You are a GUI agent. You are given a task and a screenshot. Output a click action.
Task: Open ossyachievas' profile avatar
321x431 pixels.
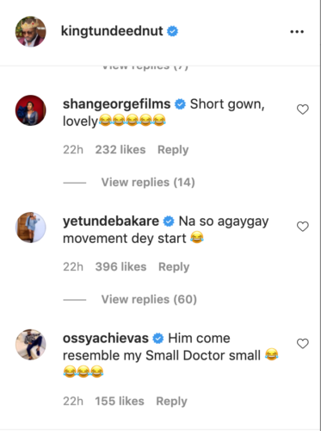(x=30, y=345)
